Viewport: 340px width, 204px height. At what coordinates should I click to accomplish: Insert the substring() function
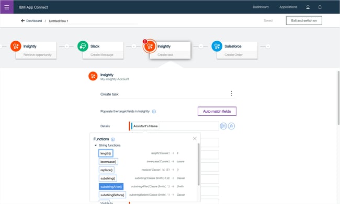108,178
